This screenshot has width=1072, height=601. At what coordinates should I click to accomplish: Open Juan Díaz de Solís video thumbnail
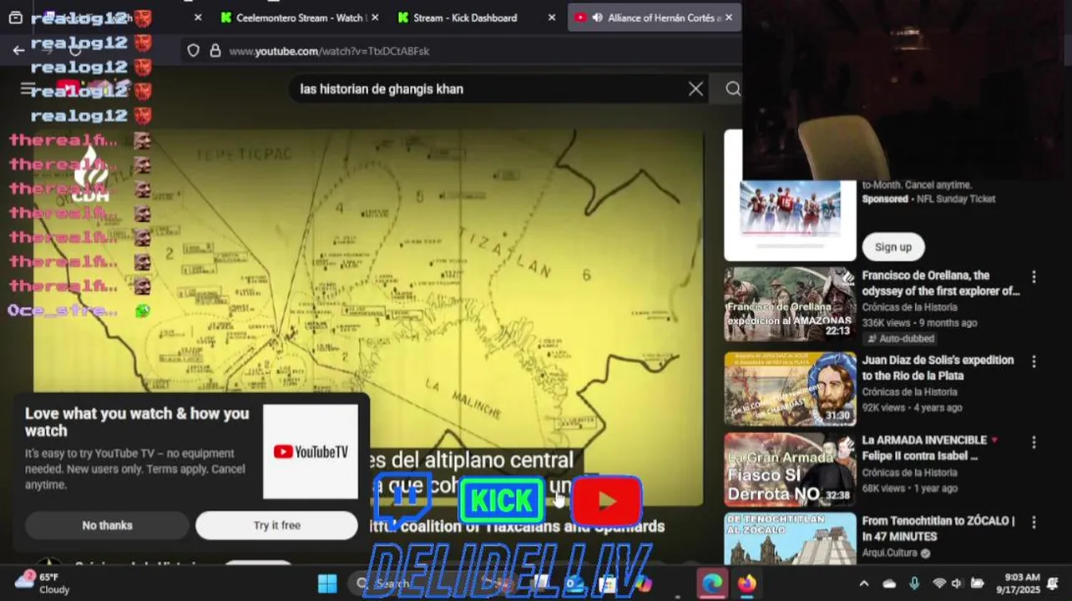pyautogui.click(x=790, y=389)
